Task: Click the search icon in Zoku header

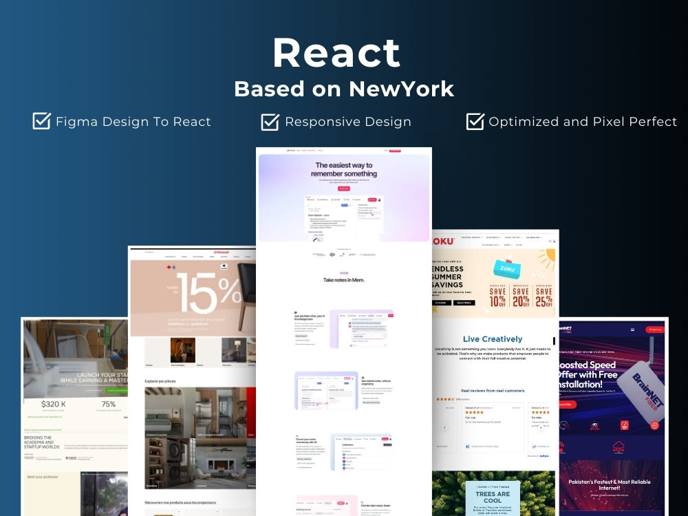Action: pyautogui.click(x=550, y=241)
